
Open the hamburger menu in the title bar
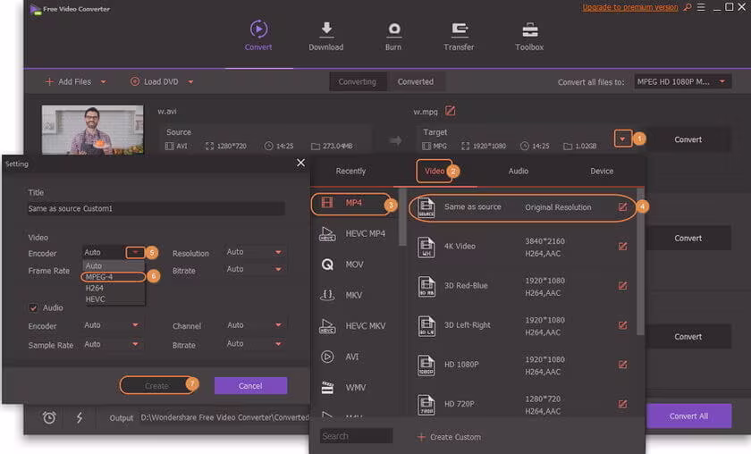(x=701, y=7)
